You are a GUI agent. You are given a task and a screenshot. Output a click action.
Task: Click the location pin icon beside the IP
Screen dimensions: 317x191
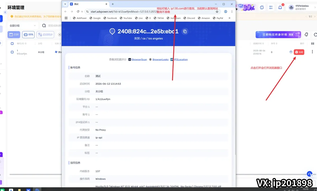coord(113,31)
